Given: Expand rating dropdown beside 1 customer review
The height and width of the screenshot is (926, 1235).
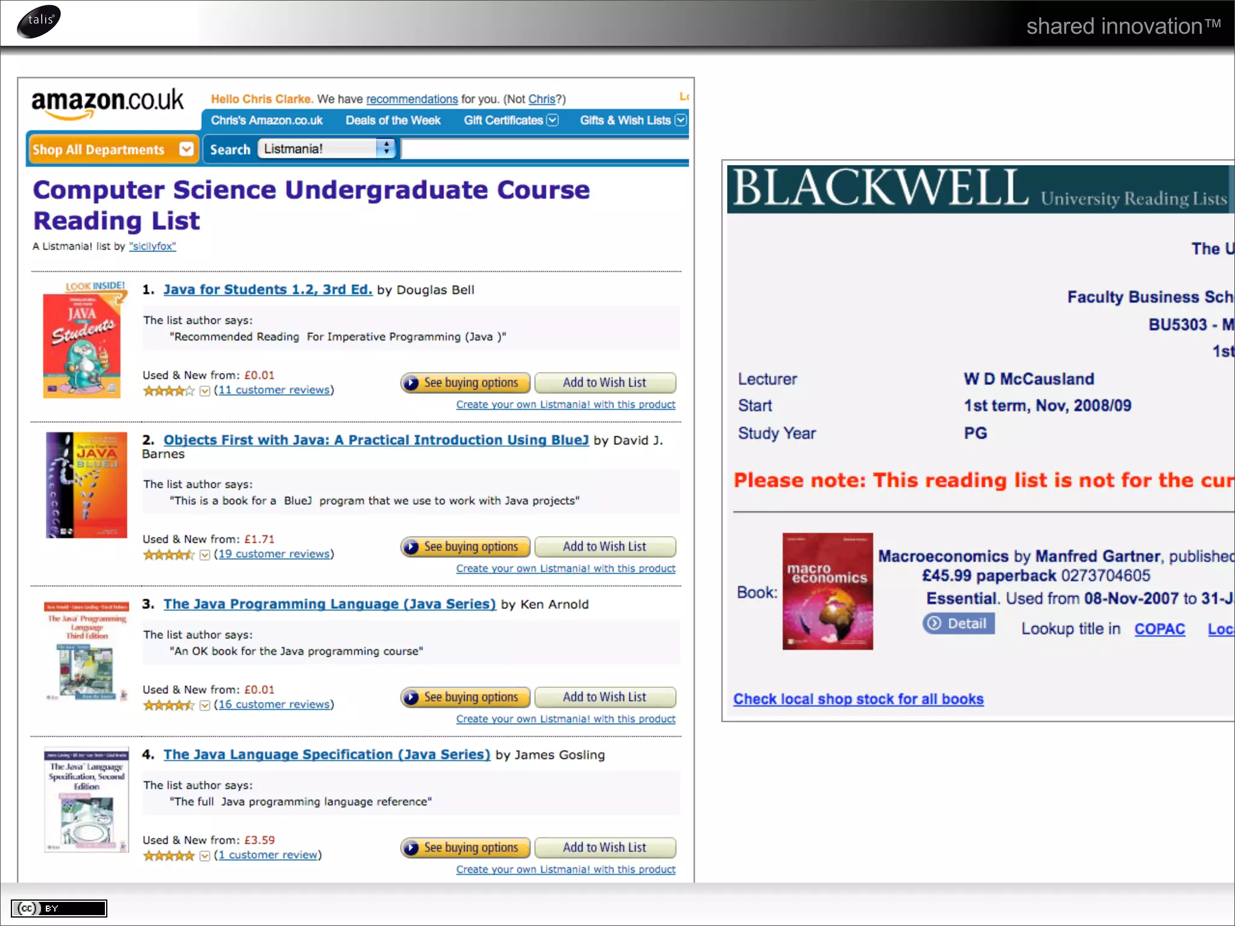Looking at the screenshot, I should tap(205, 856).
